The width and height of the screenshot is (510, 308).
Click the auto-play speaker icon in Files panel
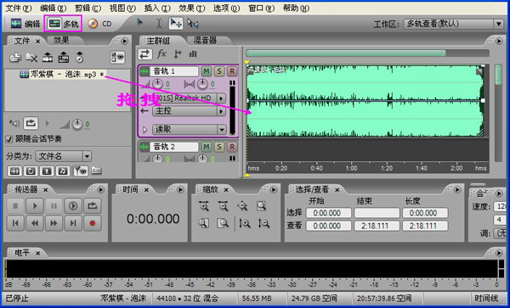click(x=14, y=123)
